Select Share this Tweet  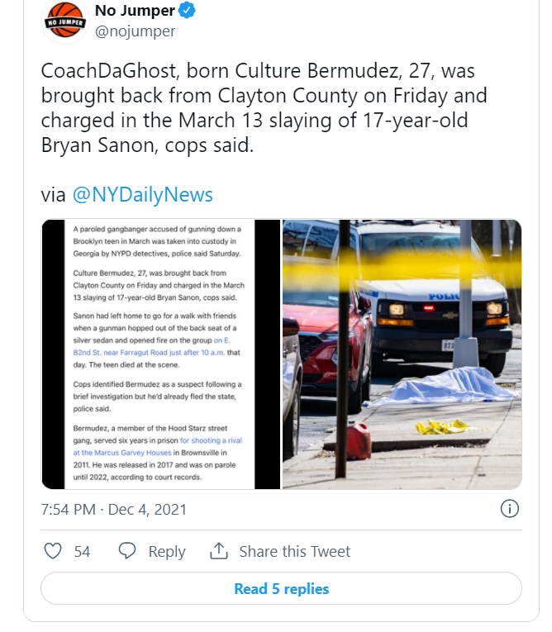295,552
